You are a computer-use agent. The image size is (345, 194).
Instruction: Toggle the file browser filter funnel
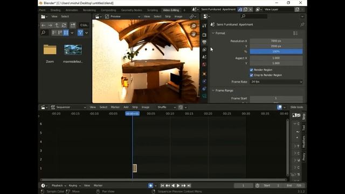(80, 33)
